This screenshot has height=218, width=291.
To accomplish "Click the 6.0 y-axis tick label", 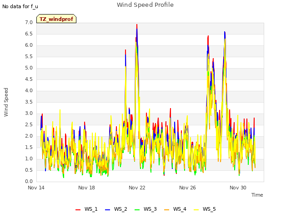I will pyautogui.click(x=29, y=45).
